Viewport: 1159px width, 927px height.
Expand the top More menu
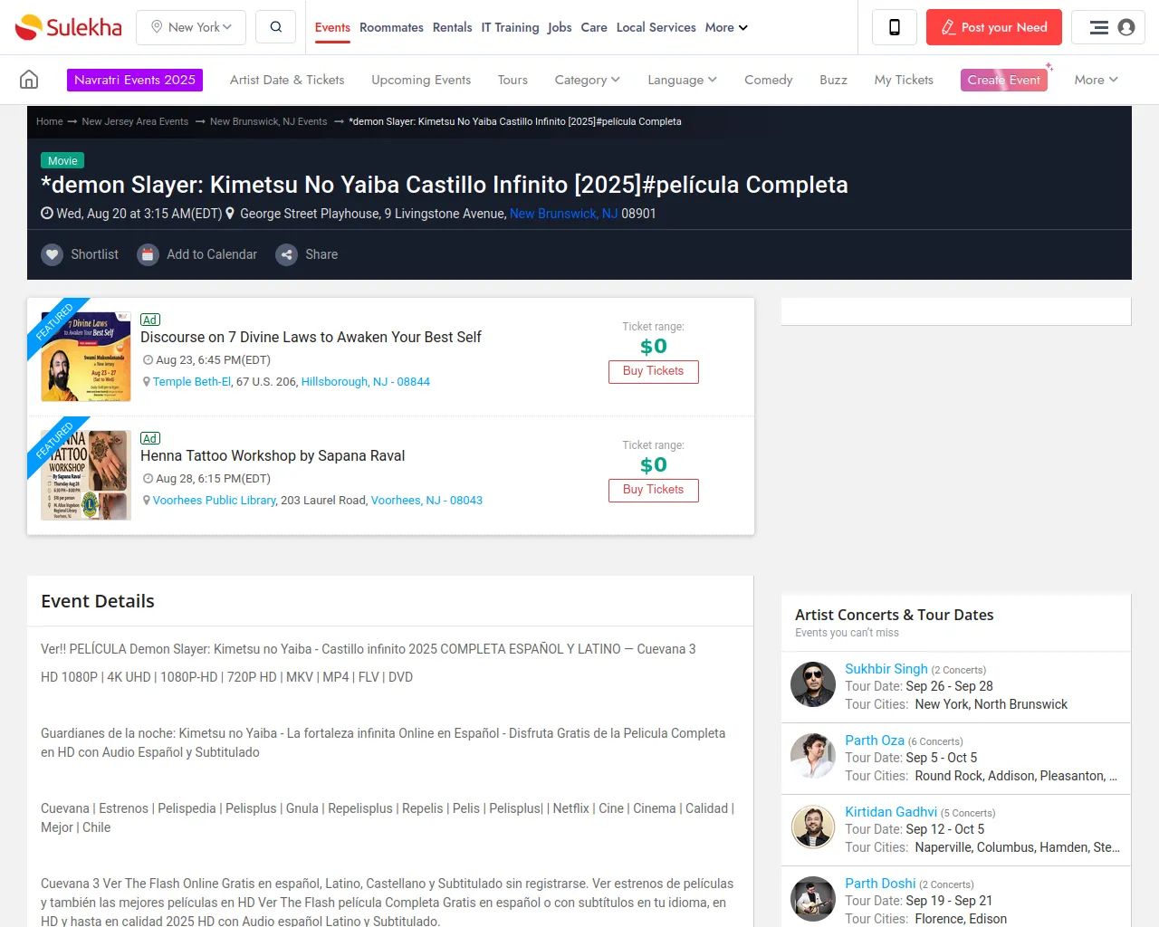coord(726,27)
